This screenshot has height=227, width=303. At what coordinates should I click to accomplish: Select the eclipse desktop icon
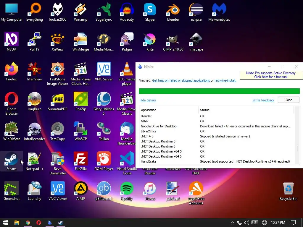(196, 12)
